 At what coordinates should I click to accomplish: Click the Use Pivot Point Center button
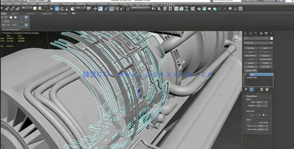pyautogui.click(x=89, y=9)
